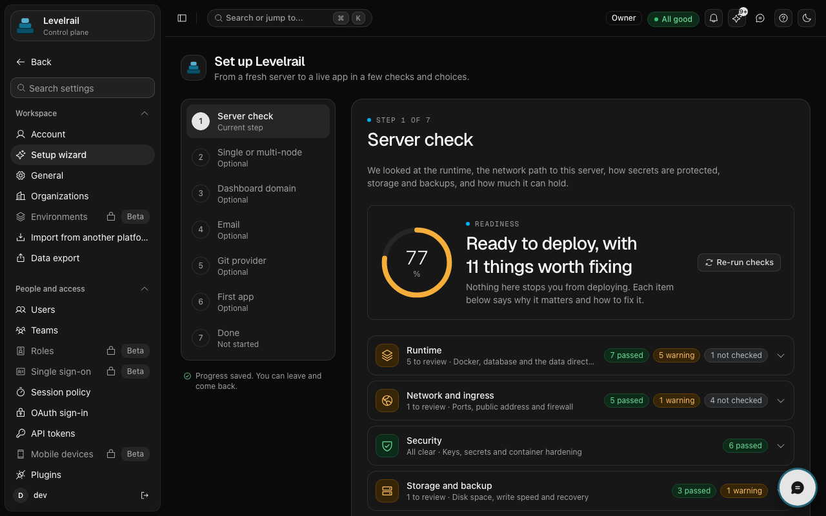Focus the Search or jump to box
The height and width of the screenshot is (516, 826).
pyautogui.click(x=290, y=18)
